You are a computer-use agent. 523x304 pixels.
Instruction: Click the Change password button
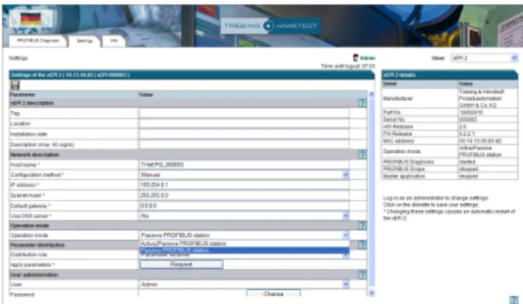(x=273, y=294)
